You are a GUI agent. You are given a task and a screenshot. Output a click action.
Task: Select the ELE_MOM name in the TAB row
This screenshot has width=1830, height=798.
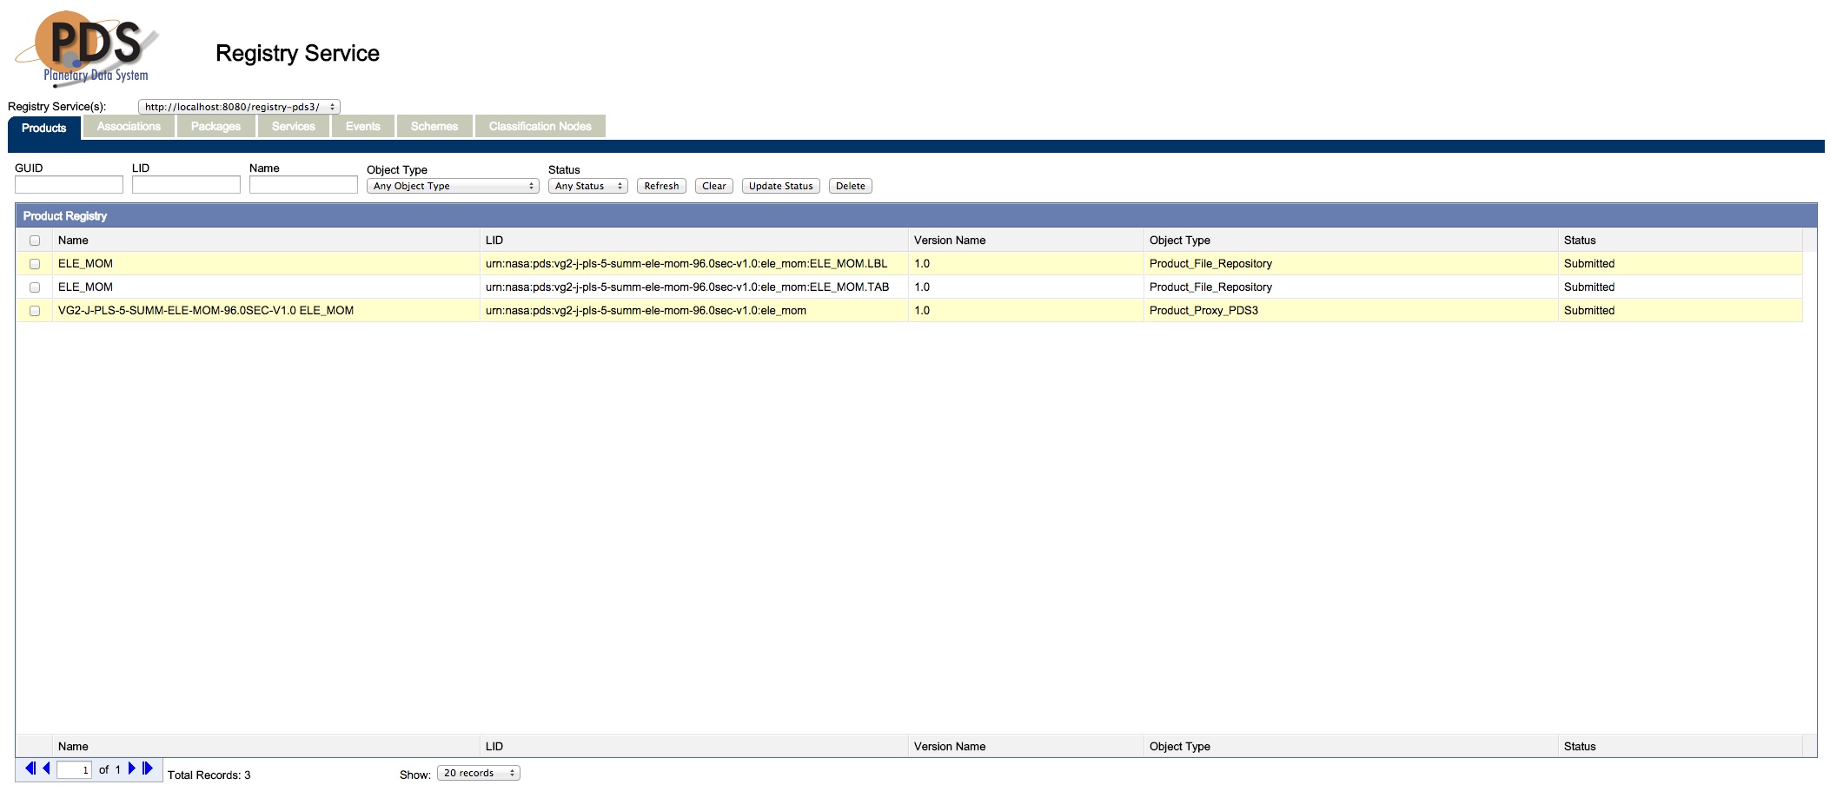(x=85, y=287)
